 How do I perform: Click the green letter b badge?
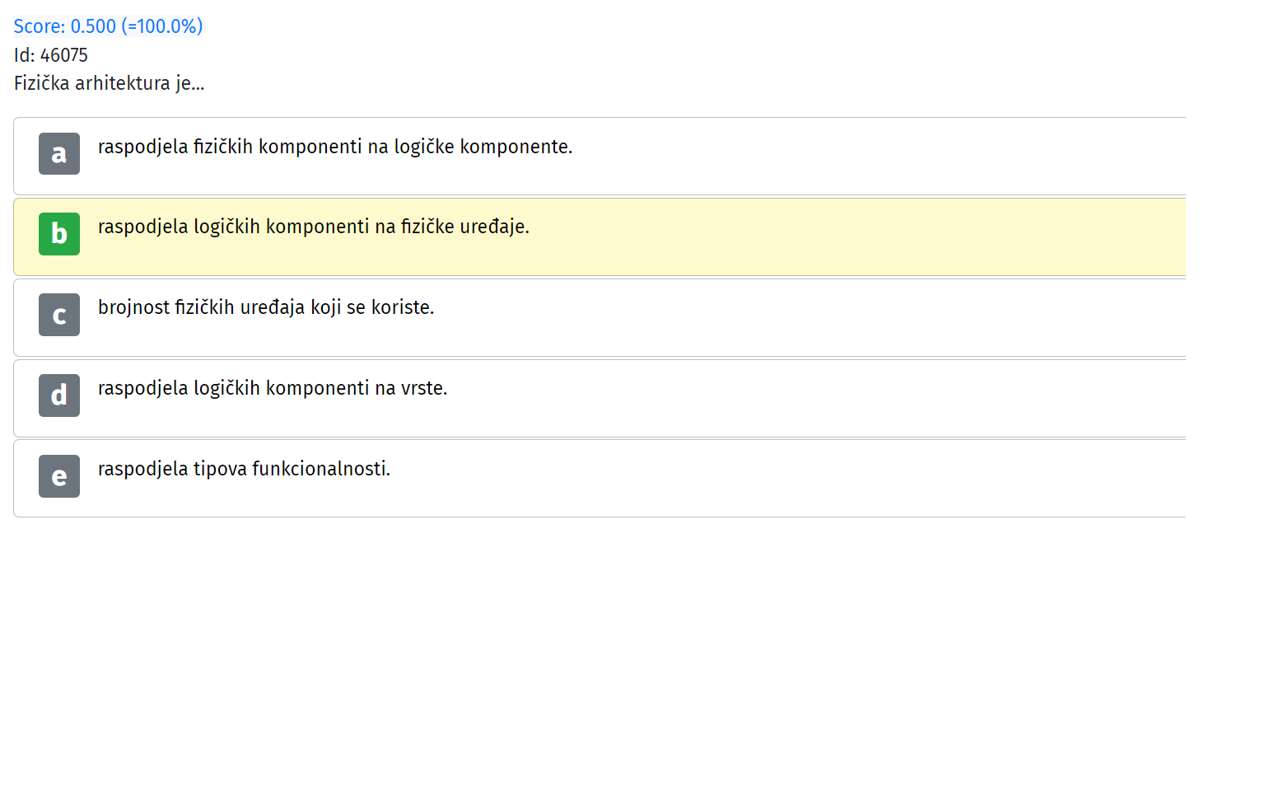(59, 234)
